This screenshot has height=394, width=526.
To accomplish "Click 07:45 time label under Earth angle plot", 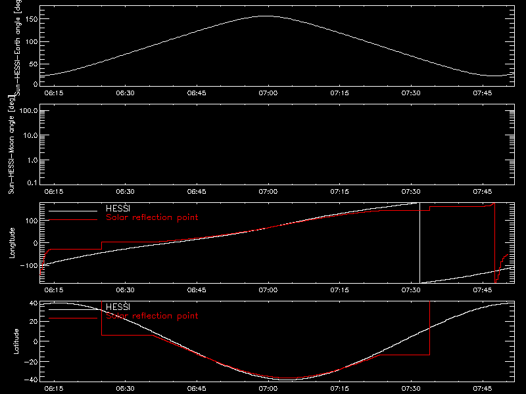I will click(x=483, y=93).
